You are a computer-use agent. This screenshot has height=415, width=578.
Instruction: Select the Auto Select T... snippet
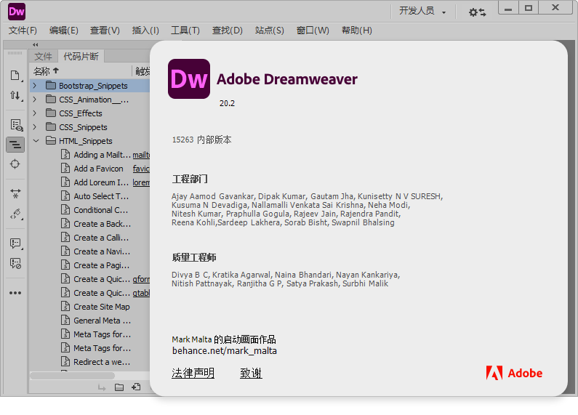click(x=101, y=196)
